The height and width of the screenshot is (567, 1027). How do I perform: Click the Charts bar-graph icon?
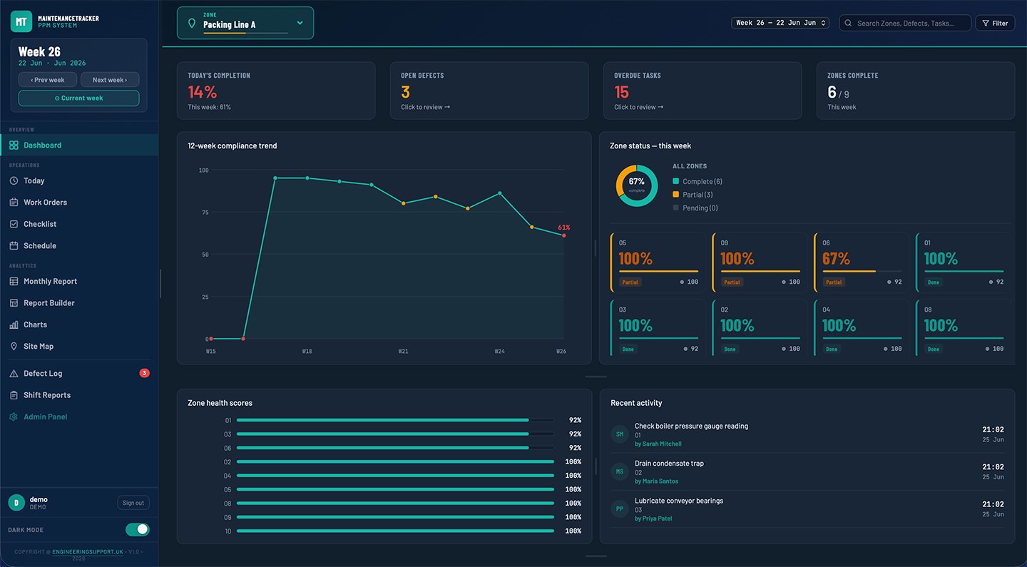14,325
